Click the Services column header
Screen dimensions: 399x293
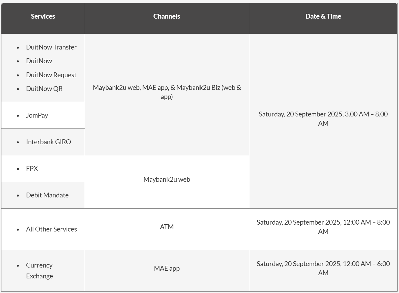pos(43,16)
